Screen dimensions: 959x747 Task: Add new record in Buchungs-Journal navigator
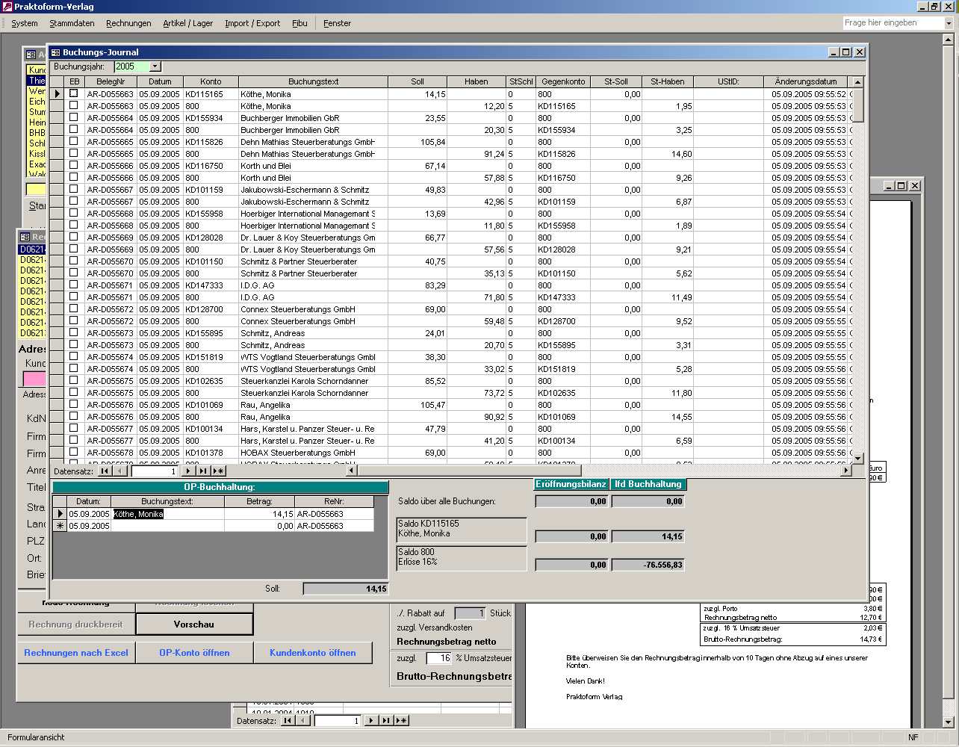(218, 471)
